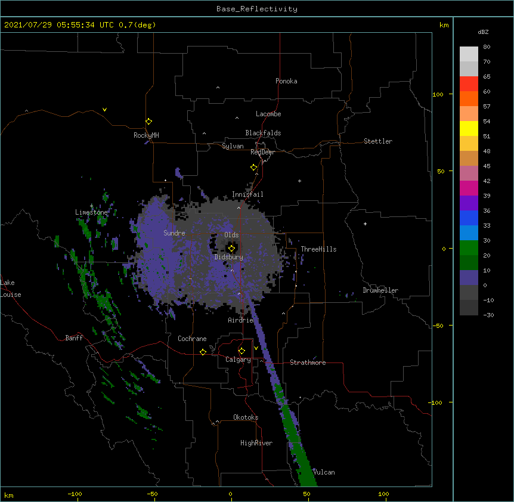Click the ThreeHills label
The image size is (514, 502).
pyautogui.click(x=318, y=249)
